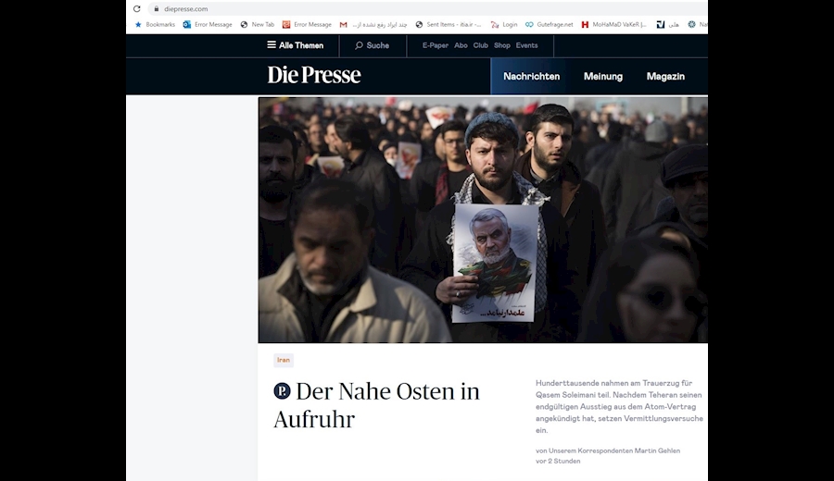Open the Suche search field
This screenshot has width=834, height=481.
(372, 45)
